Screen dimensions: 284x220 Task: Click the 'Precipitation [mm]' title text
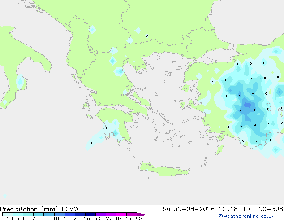[29, 209]
